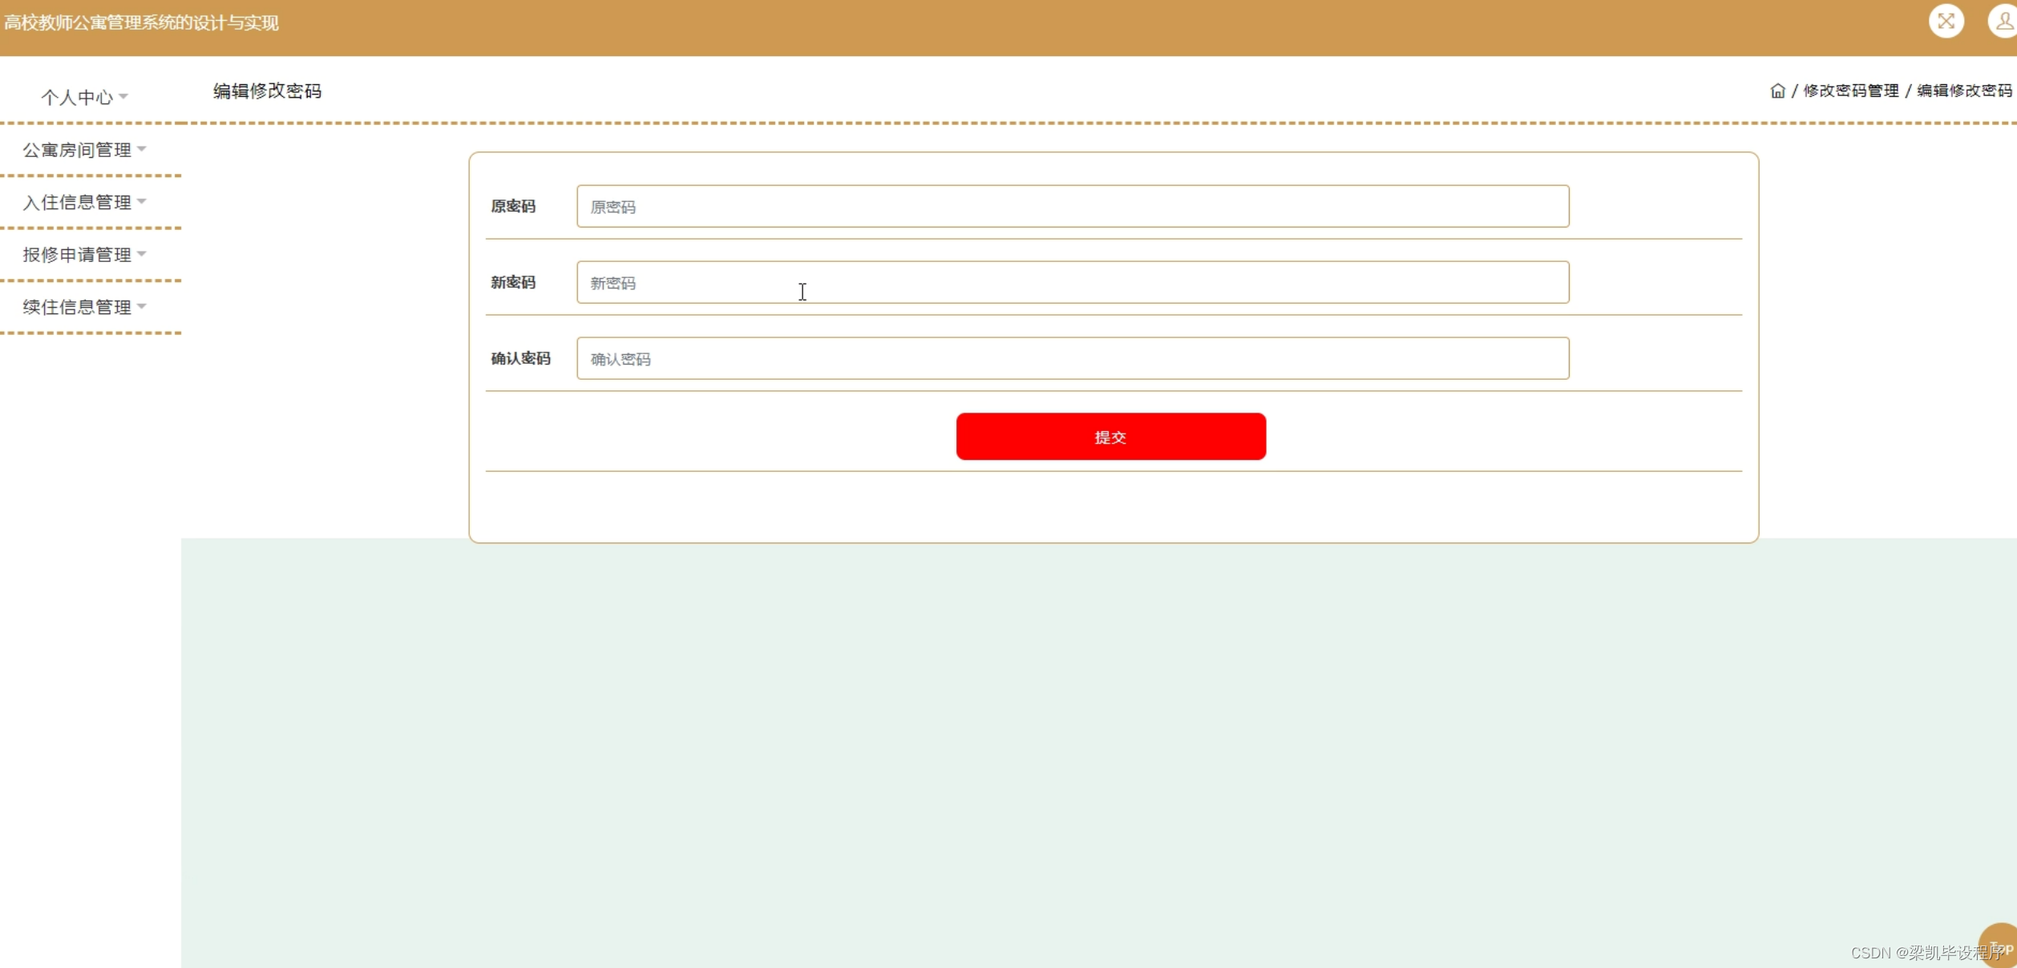Image resolution: width=2017 pixels, height=968 pixels.
Task: Open the 个人中心 sidebar menu
Action: point(77,98)
